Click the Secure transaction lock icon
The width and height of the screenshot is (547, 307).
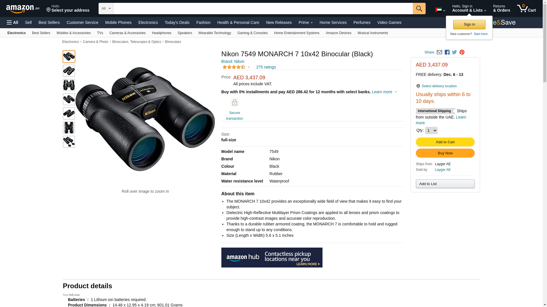pos(234,103)
